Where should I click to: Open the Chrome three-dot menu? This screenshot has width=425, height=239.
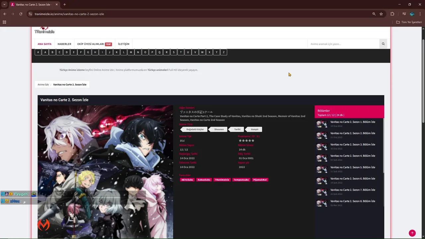pyautogui.click(x=420, y=14)
